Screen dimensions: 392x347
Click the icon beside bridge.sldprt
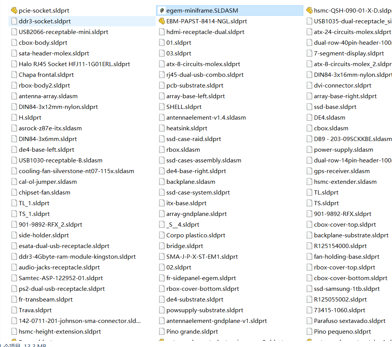(x=162, y=246)
